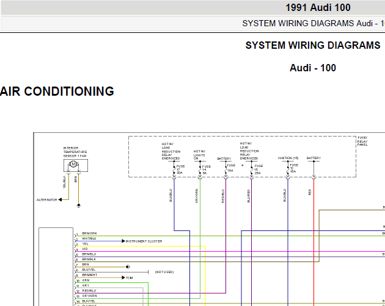Screen dimensions: 385x306
Task: Click the "FUSE 12 15A" label
Action: 294,168
